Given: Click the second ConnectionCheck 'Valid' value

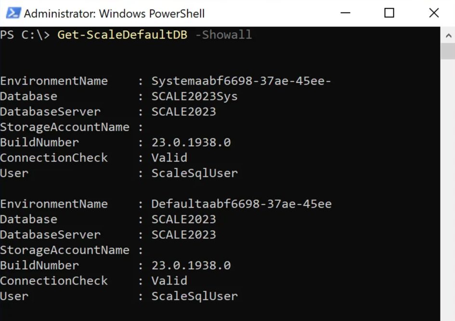Looking at the screenshot, I should pyautogui.click(x=169, y=281).
